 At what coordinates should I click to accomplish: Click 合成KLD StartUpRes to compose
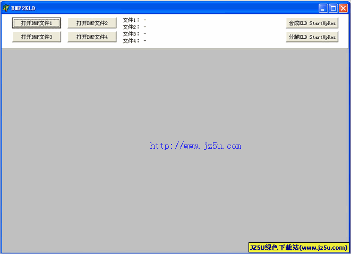tap(312, 23)
